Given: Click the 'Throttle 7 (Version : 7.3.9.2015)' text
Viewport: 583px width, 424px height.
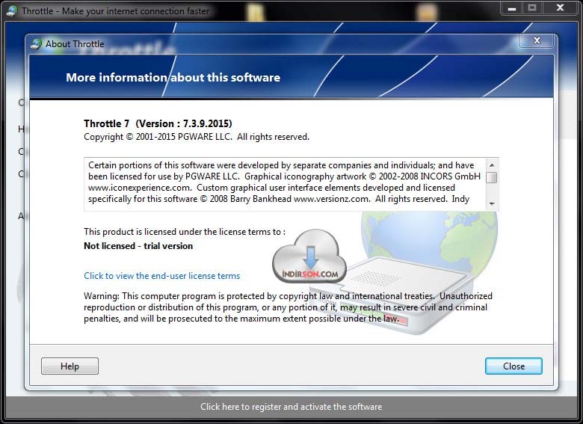Looking at the screenshot, I should [158, 123].
